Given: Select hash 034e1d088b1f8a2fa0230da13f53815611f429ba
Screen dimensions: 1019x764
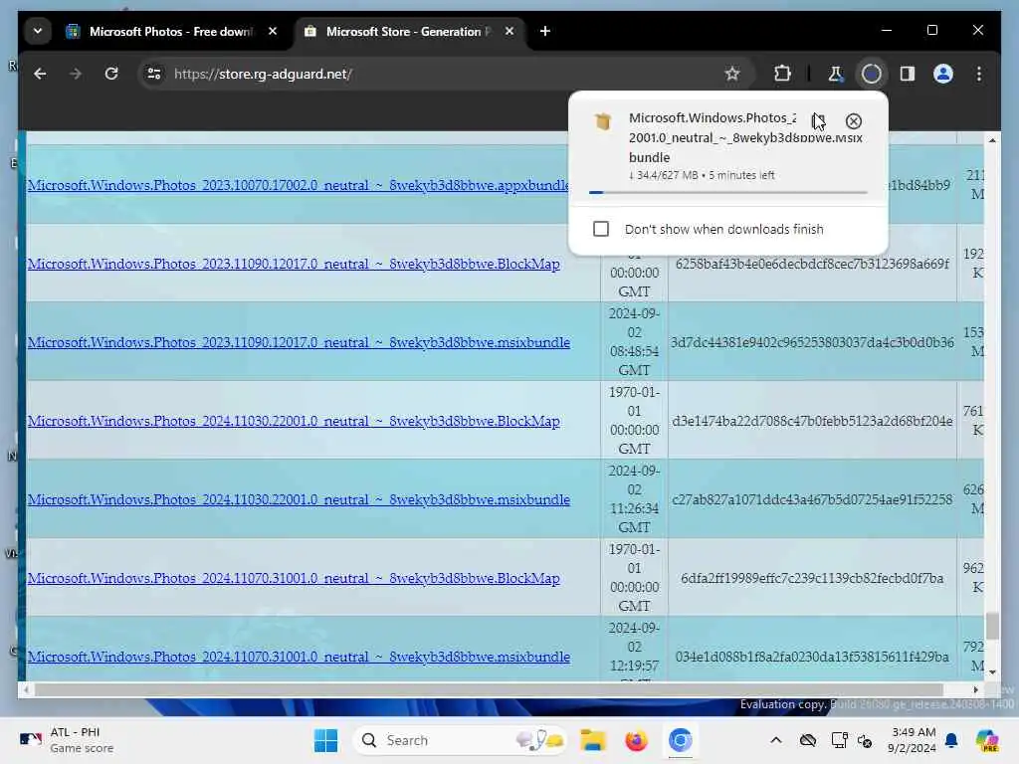Looking at the screenshot, I should (812, 657).
